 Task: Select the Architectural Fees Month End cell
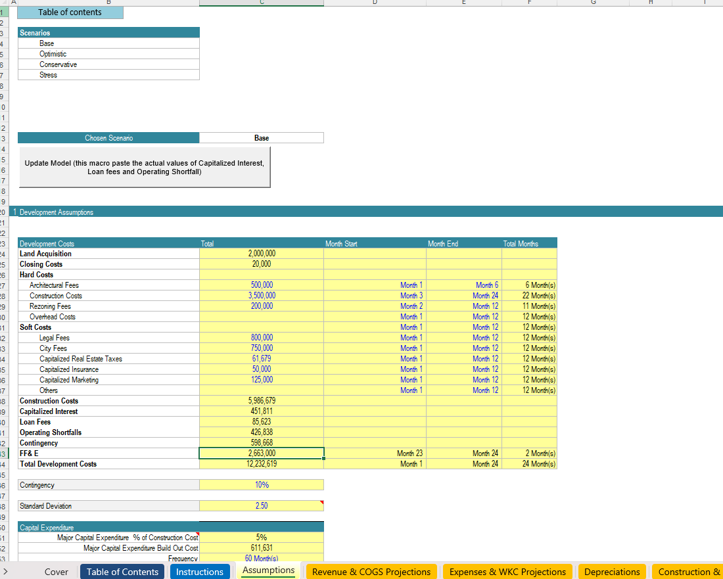[463, 285]
